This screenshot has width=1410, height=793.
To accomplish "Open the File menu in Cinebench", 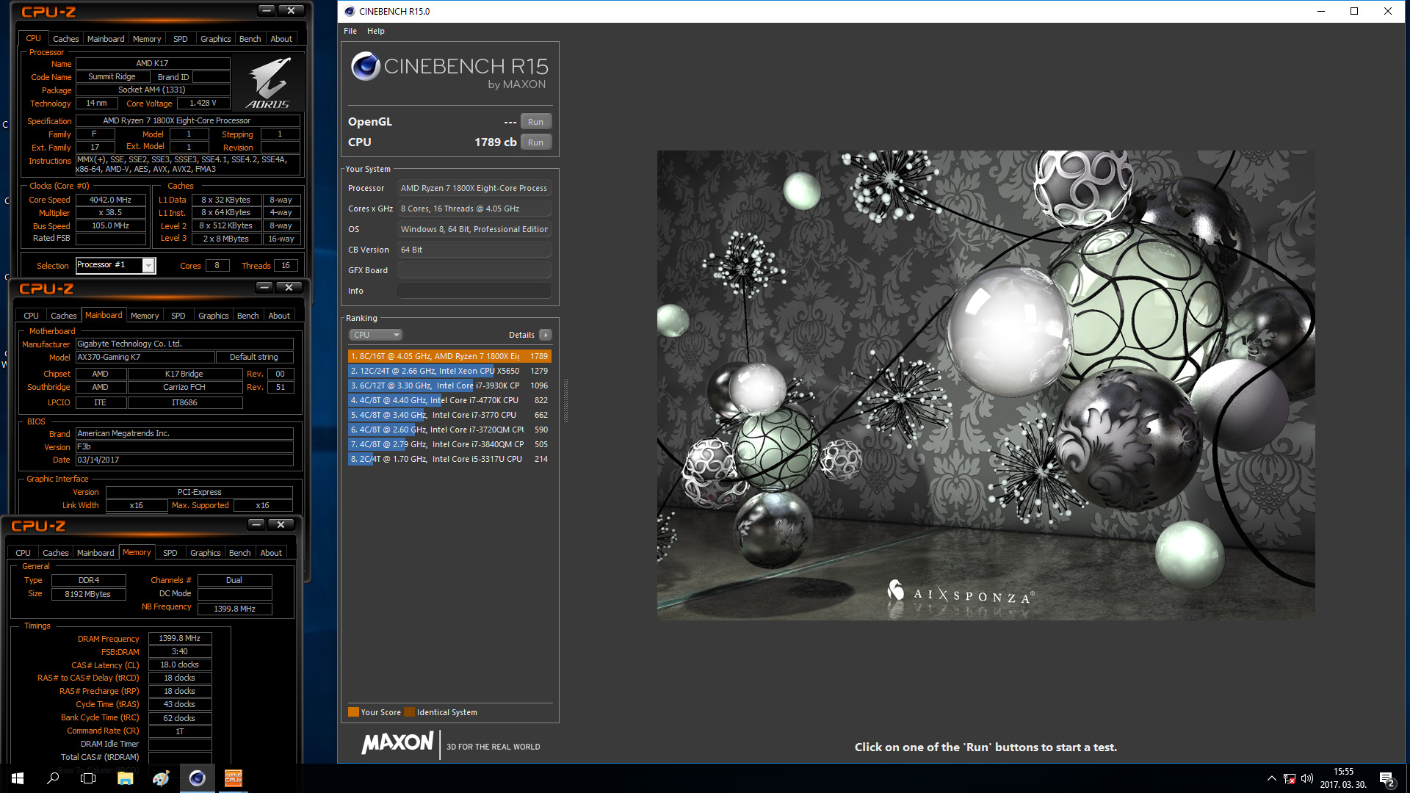I will (x=350, y=31).
